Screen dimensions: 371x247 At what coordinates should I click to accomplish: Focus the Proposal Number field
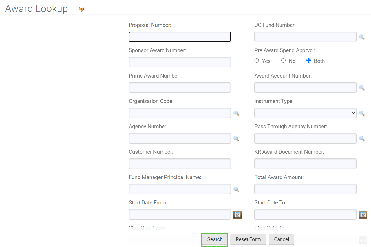tap(180, 37)
